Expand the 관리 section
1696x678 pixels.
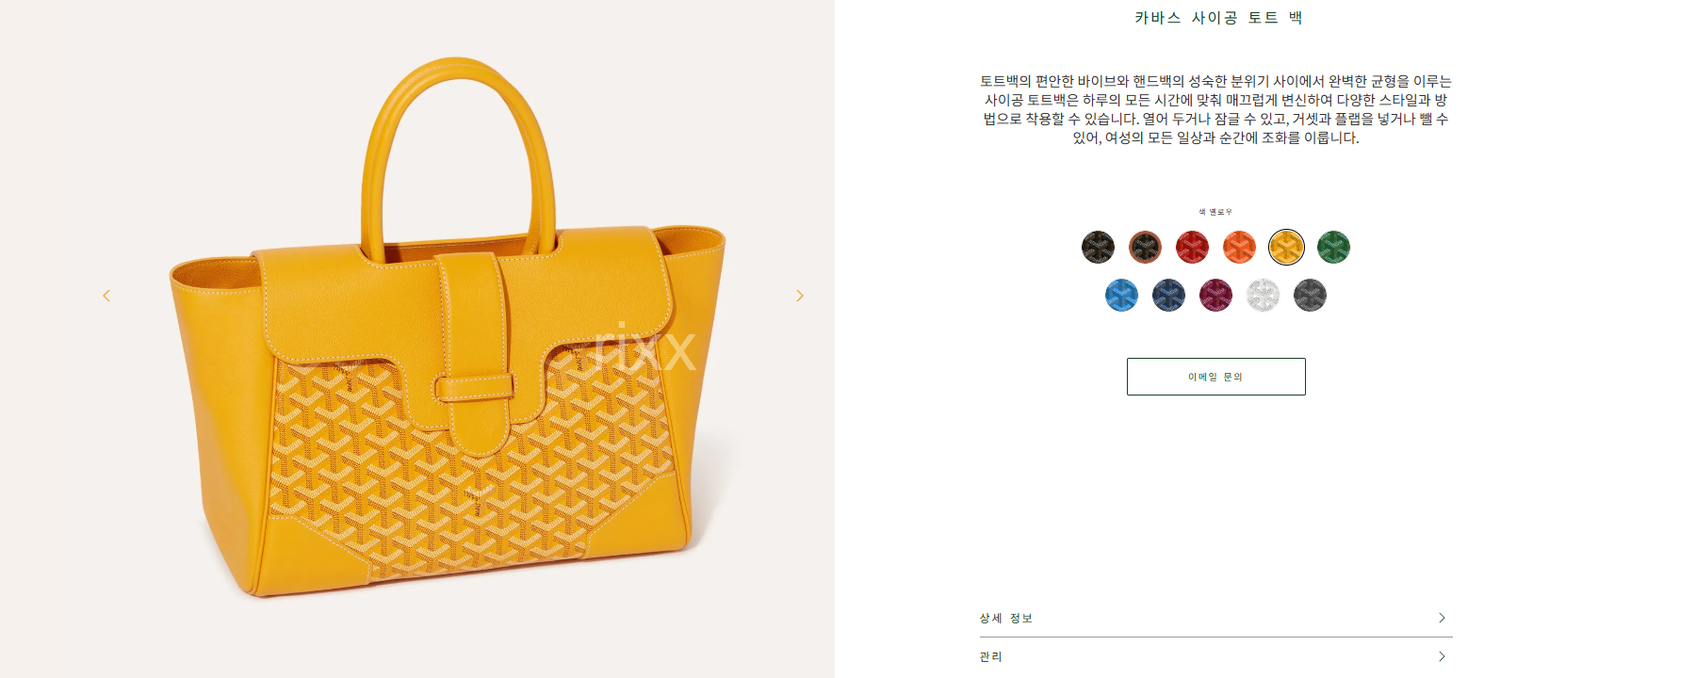click(1215, 657)
